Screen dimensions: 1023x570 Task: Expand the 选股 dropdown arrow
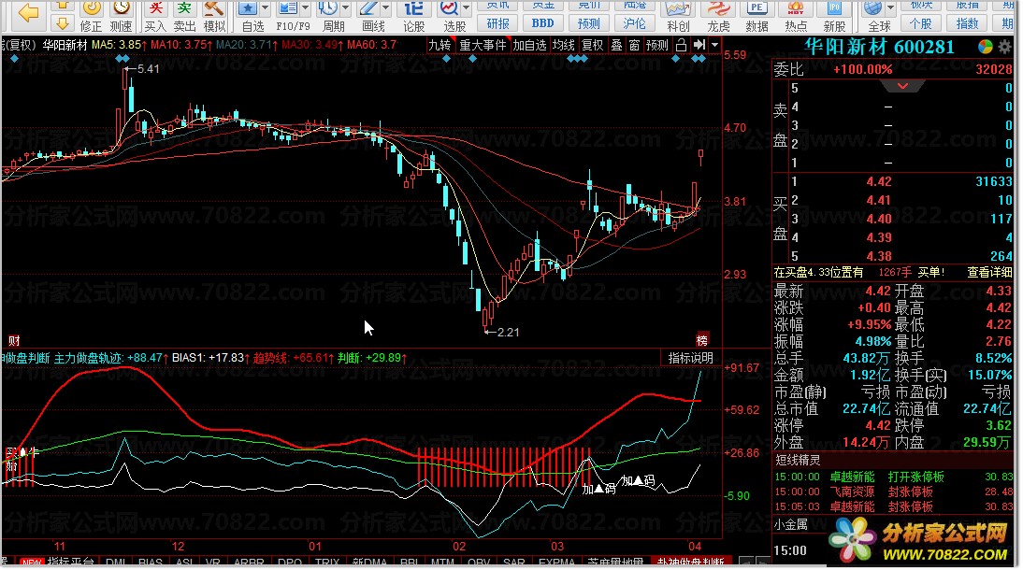pos(467,8)
